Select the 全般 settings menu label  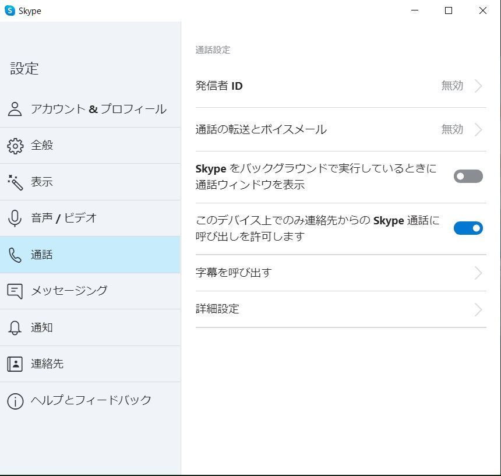tap(42, 146)
